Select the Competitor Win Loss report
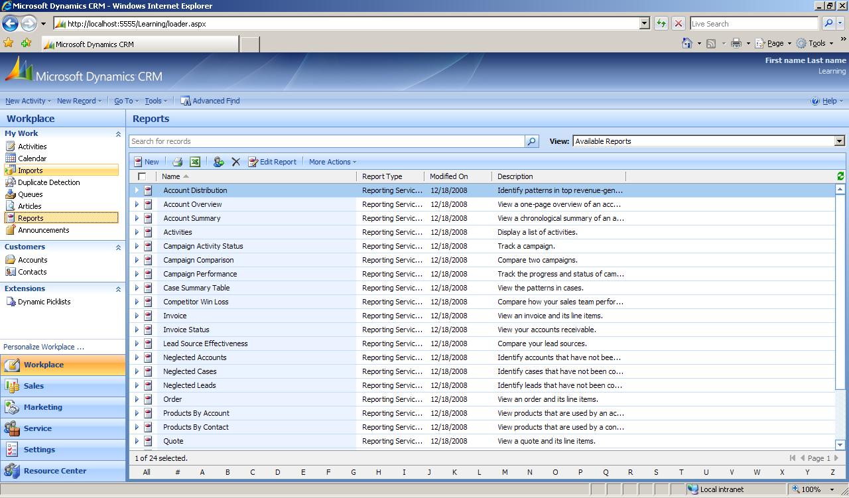Image resolution: width=849 pixels, height=498 pixels. 482,302
